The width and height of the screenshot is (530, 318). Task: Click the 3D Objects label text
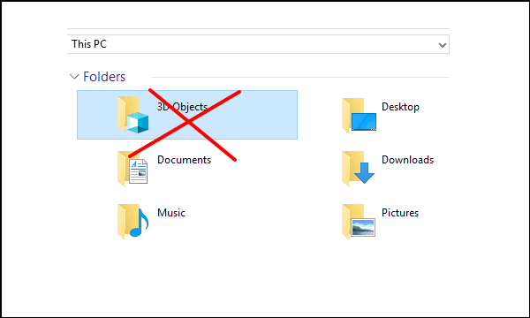[x=182, y=107]
